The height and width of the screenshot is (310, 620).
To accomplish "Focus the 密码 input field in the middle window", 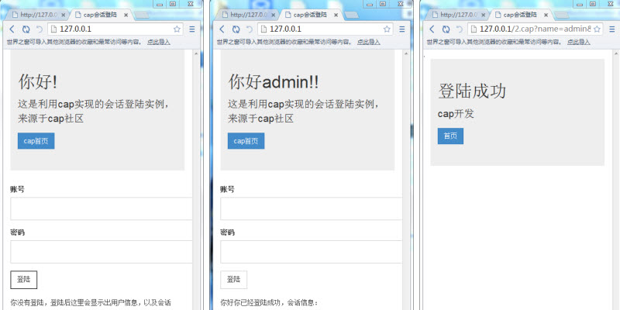I will [310, 252].
